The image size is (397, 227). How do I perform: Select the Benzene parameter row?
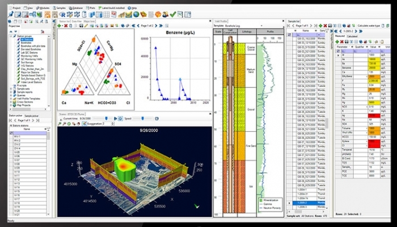(363, 68)
